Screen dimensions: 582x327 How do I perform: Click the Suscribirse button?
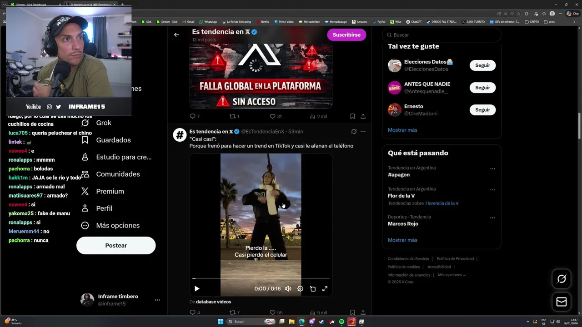[x=346, y=35]
